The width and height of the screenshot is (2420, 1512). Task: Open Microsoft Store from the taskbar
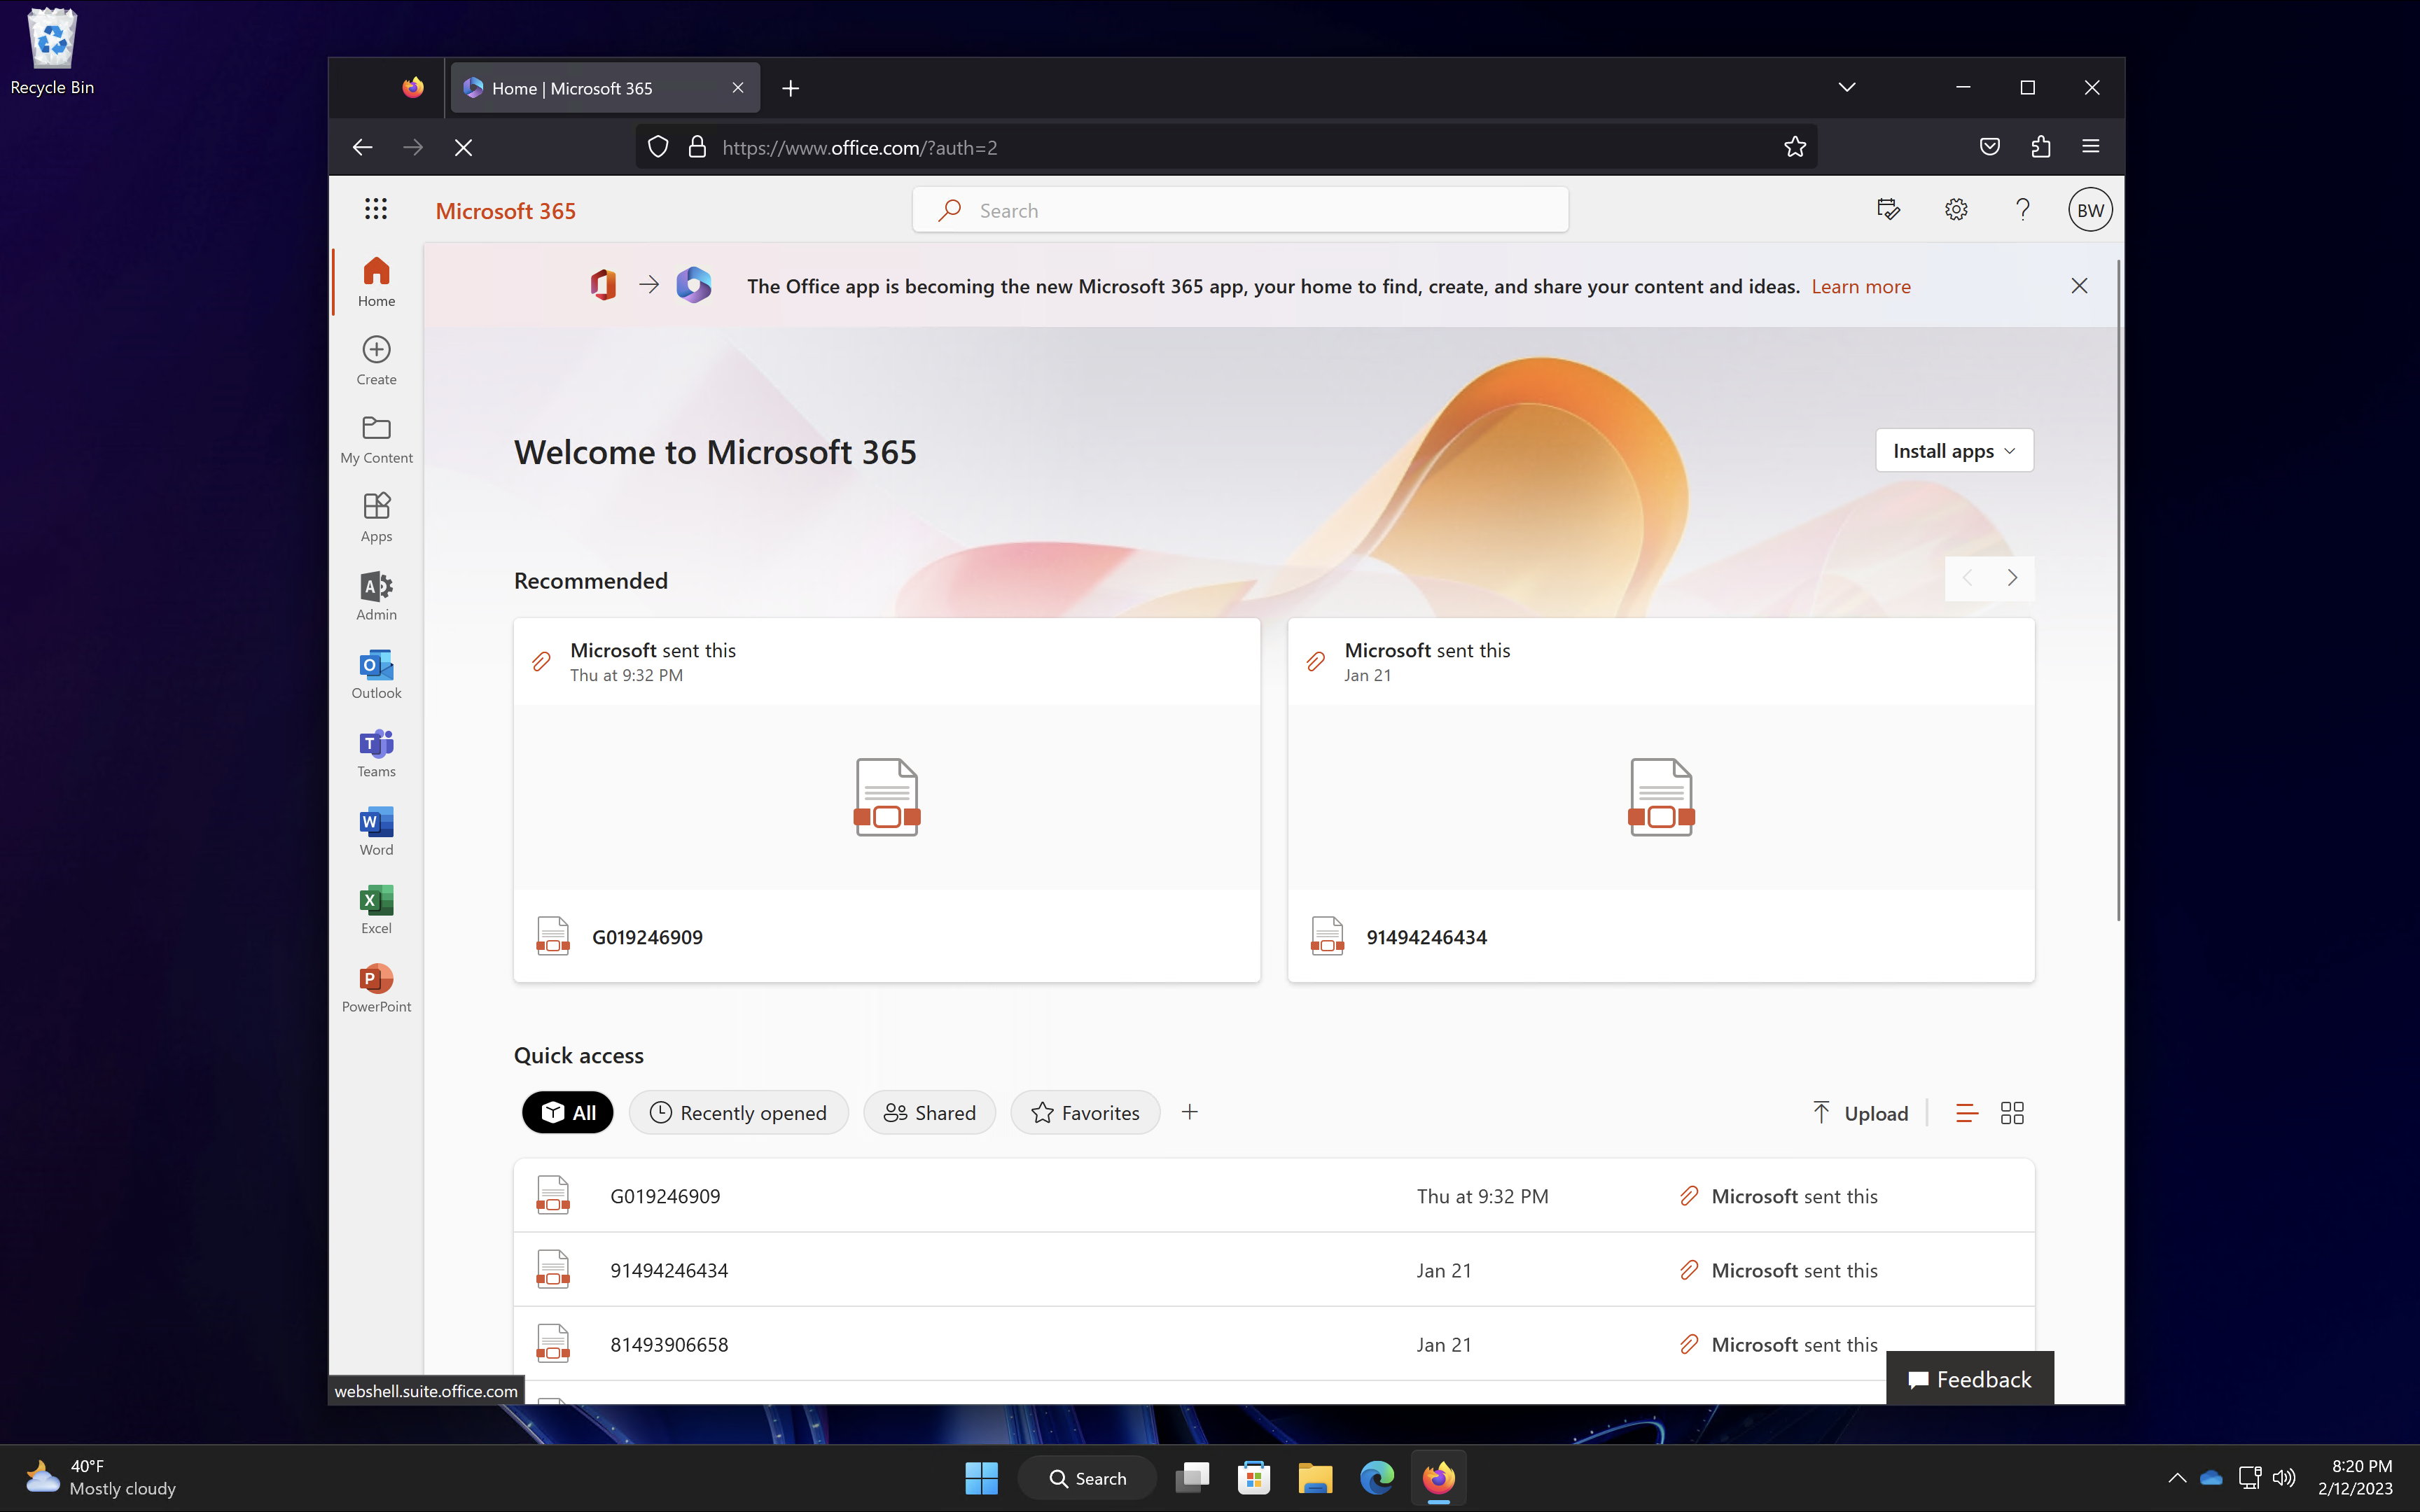pyautogui.click(x=1253, y=1478)
